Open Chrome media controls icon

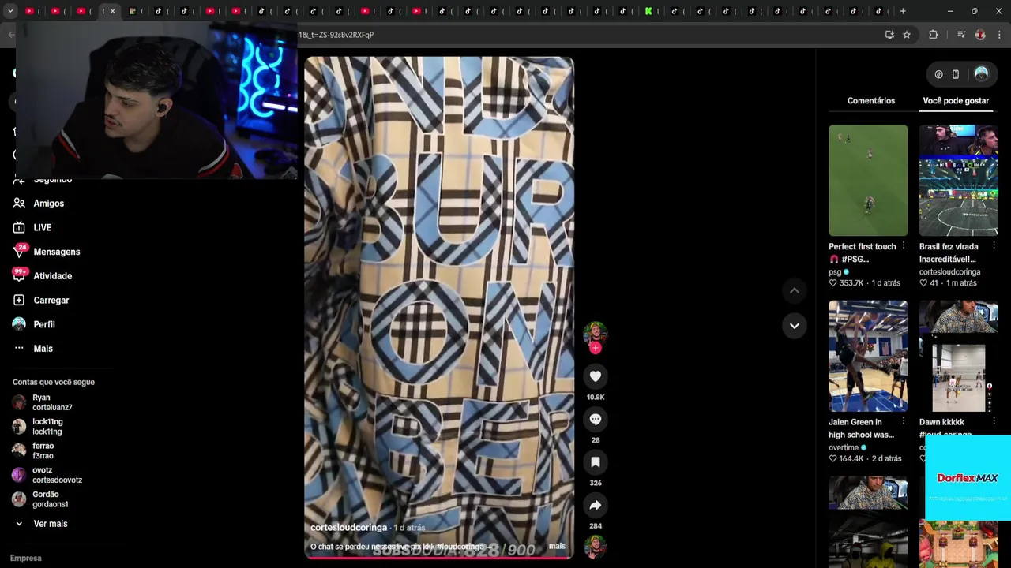pyautogui.click(x=961, y=35)
